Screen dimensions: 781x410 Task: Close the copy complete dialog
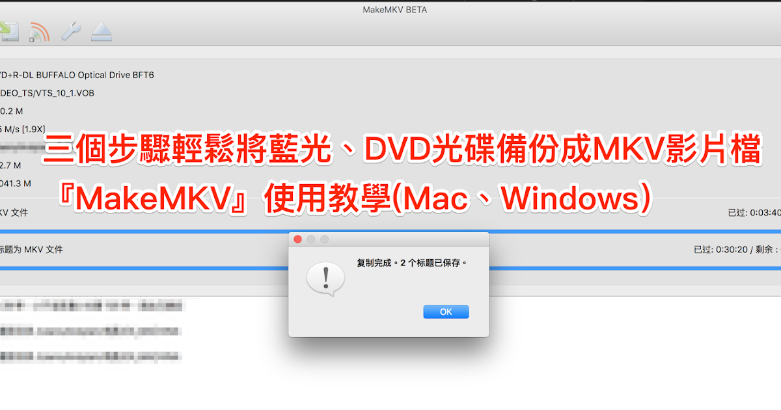[298, 239]
